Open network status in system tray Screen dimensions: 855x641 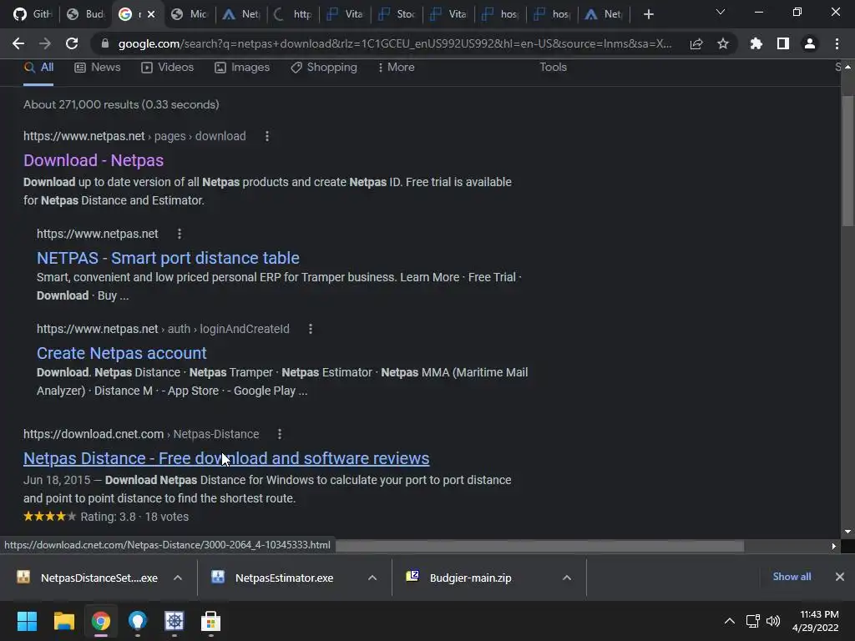pos(753,621)
